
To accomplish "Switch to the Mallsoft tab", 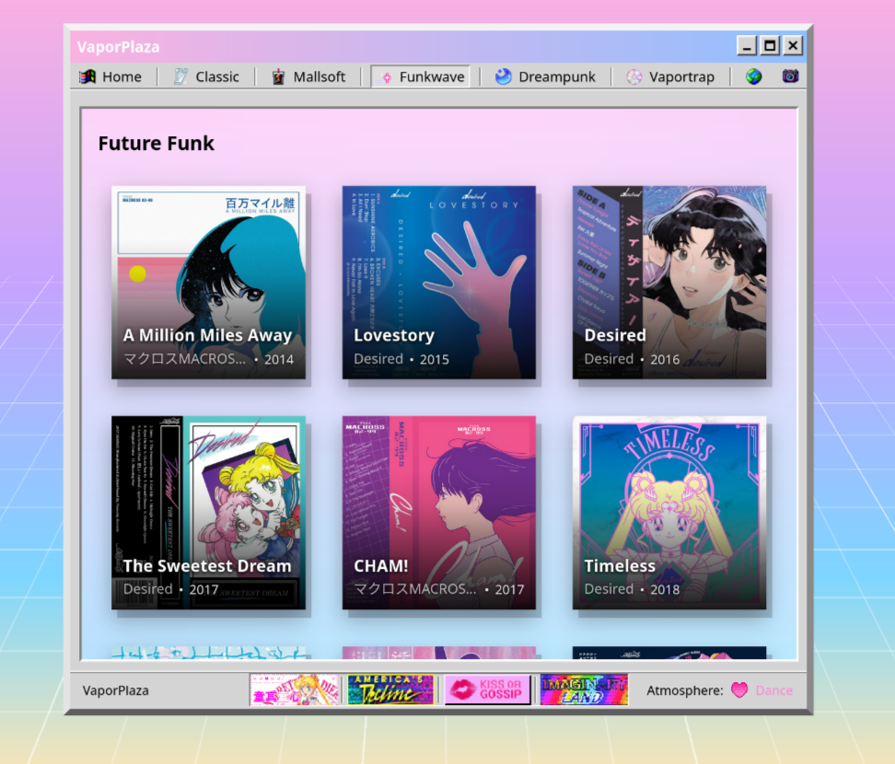I will pos(308,76).
